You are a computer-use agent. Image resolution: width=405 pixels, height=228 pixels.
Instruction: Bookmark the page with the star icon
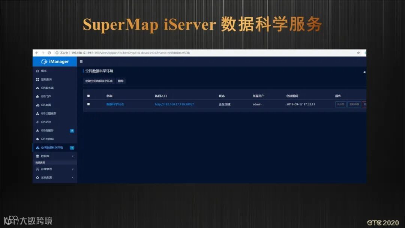point(358,53)
